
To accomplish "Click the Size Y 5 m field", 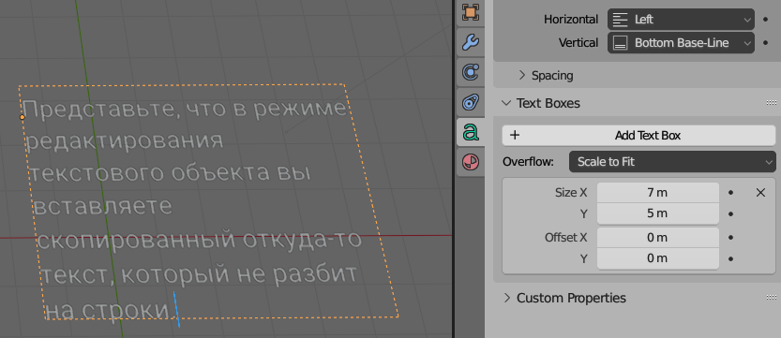I will [x=658, y=213].
